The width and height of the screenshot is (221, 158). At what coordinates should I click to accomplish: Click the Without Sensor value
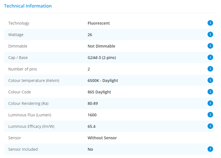pos(102,138)
